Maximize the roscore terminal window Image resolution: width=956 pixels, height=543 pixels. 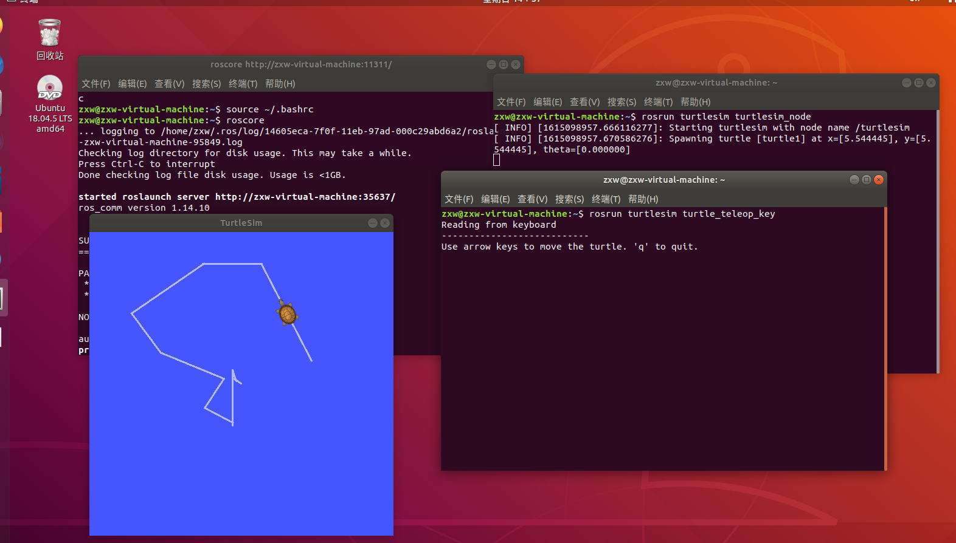504,64
